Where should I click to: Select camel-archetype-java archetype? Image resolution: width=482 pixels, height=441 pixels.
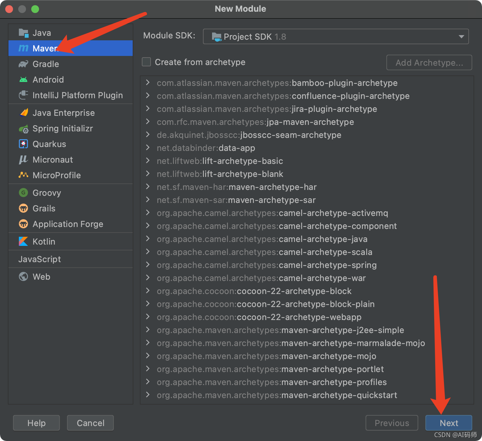pyautogui.click(x=262, y=239)
